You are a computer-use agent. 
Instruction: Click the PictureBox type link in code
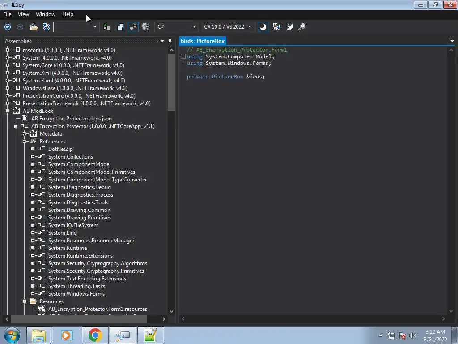[228, 77]
